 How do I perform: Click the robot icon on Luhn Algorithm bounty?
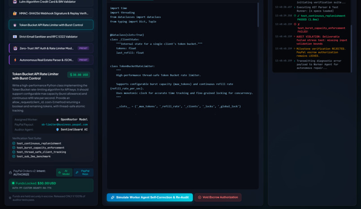(15, 2)
